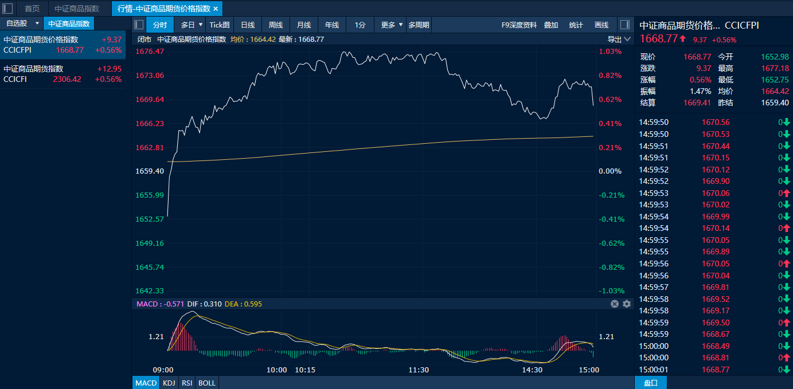Open the 中证商品指数 top tab
Viewport: 793px width, 389px height.
[x=77, y=9]
